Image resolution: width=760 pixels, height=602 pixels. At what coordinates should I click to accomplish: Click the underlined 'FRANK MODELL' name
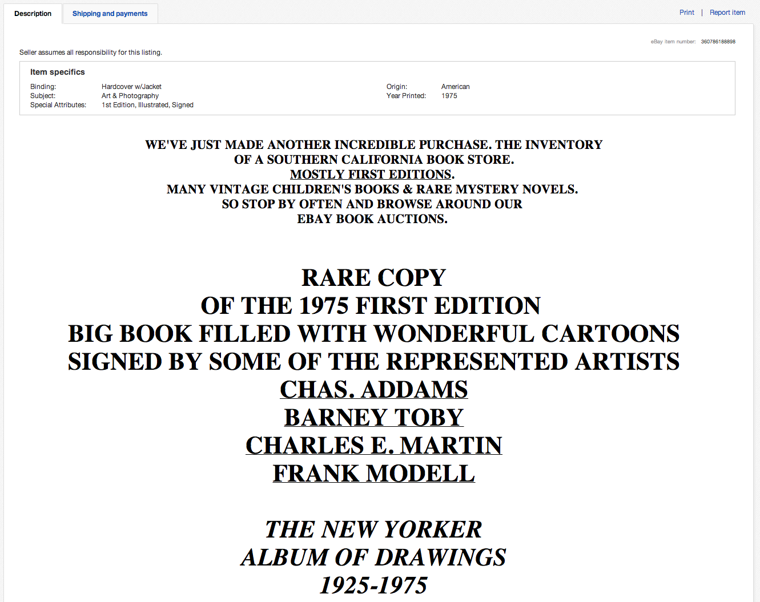pyautogui.click(x=374, y=474)
